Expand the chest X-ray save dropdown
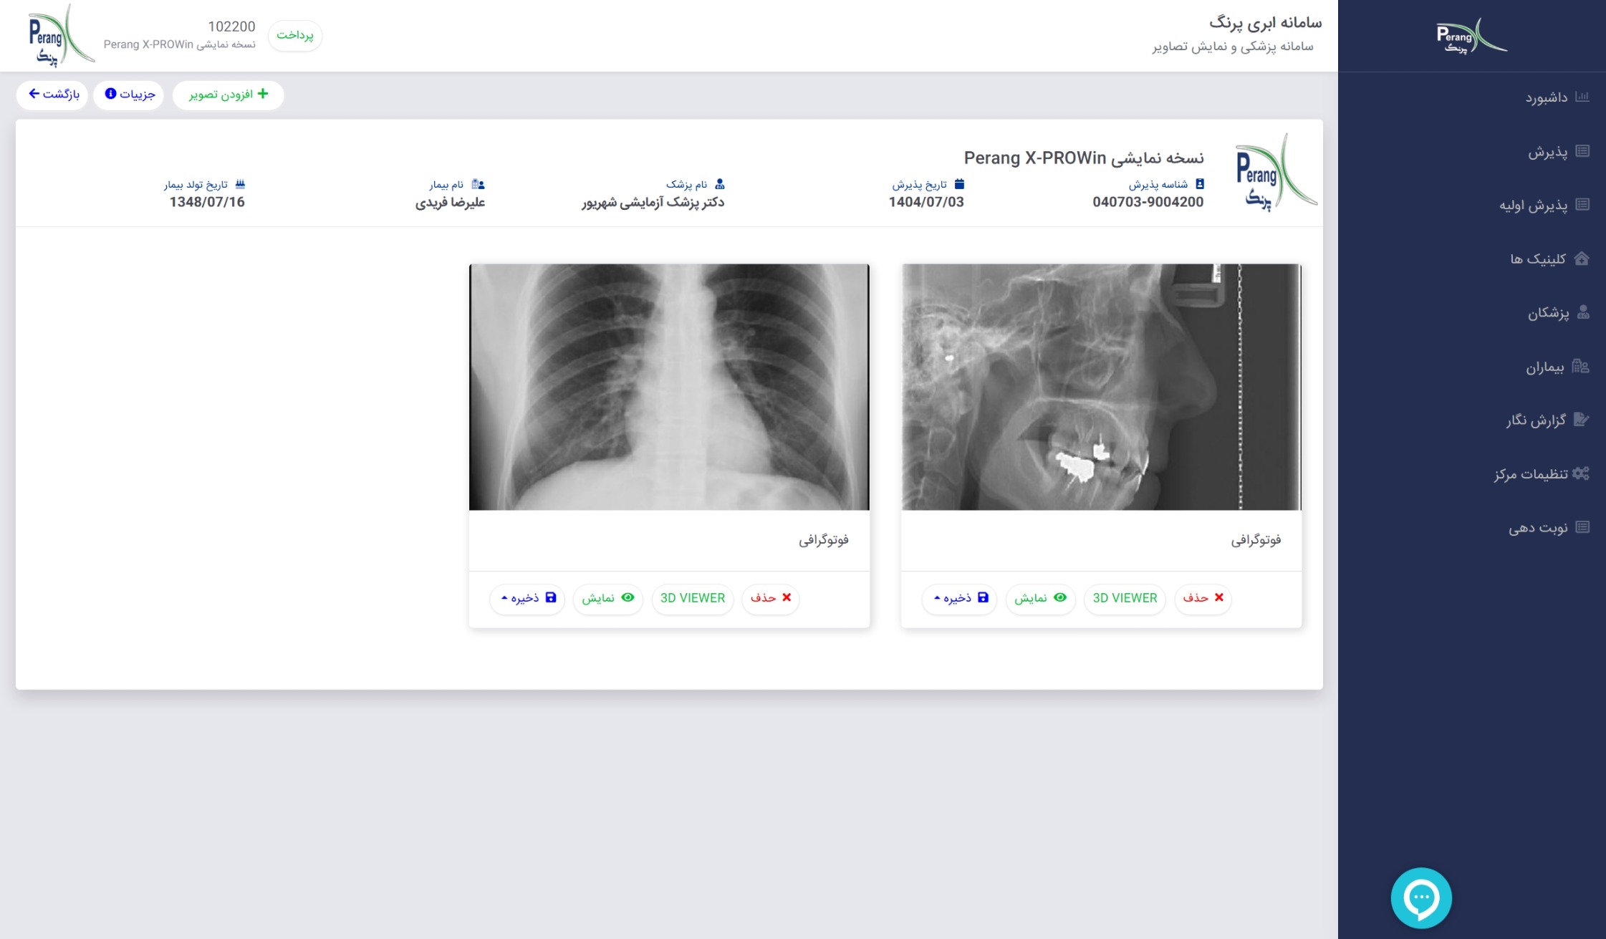Screen dimensions: 1606x939 coord(527,598)
